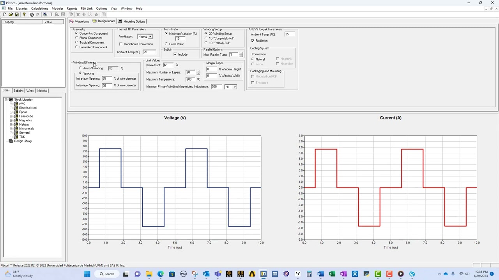This screenshot has width=499, height=280.
Task: Open Word from the taskbar
Action: 320,274
